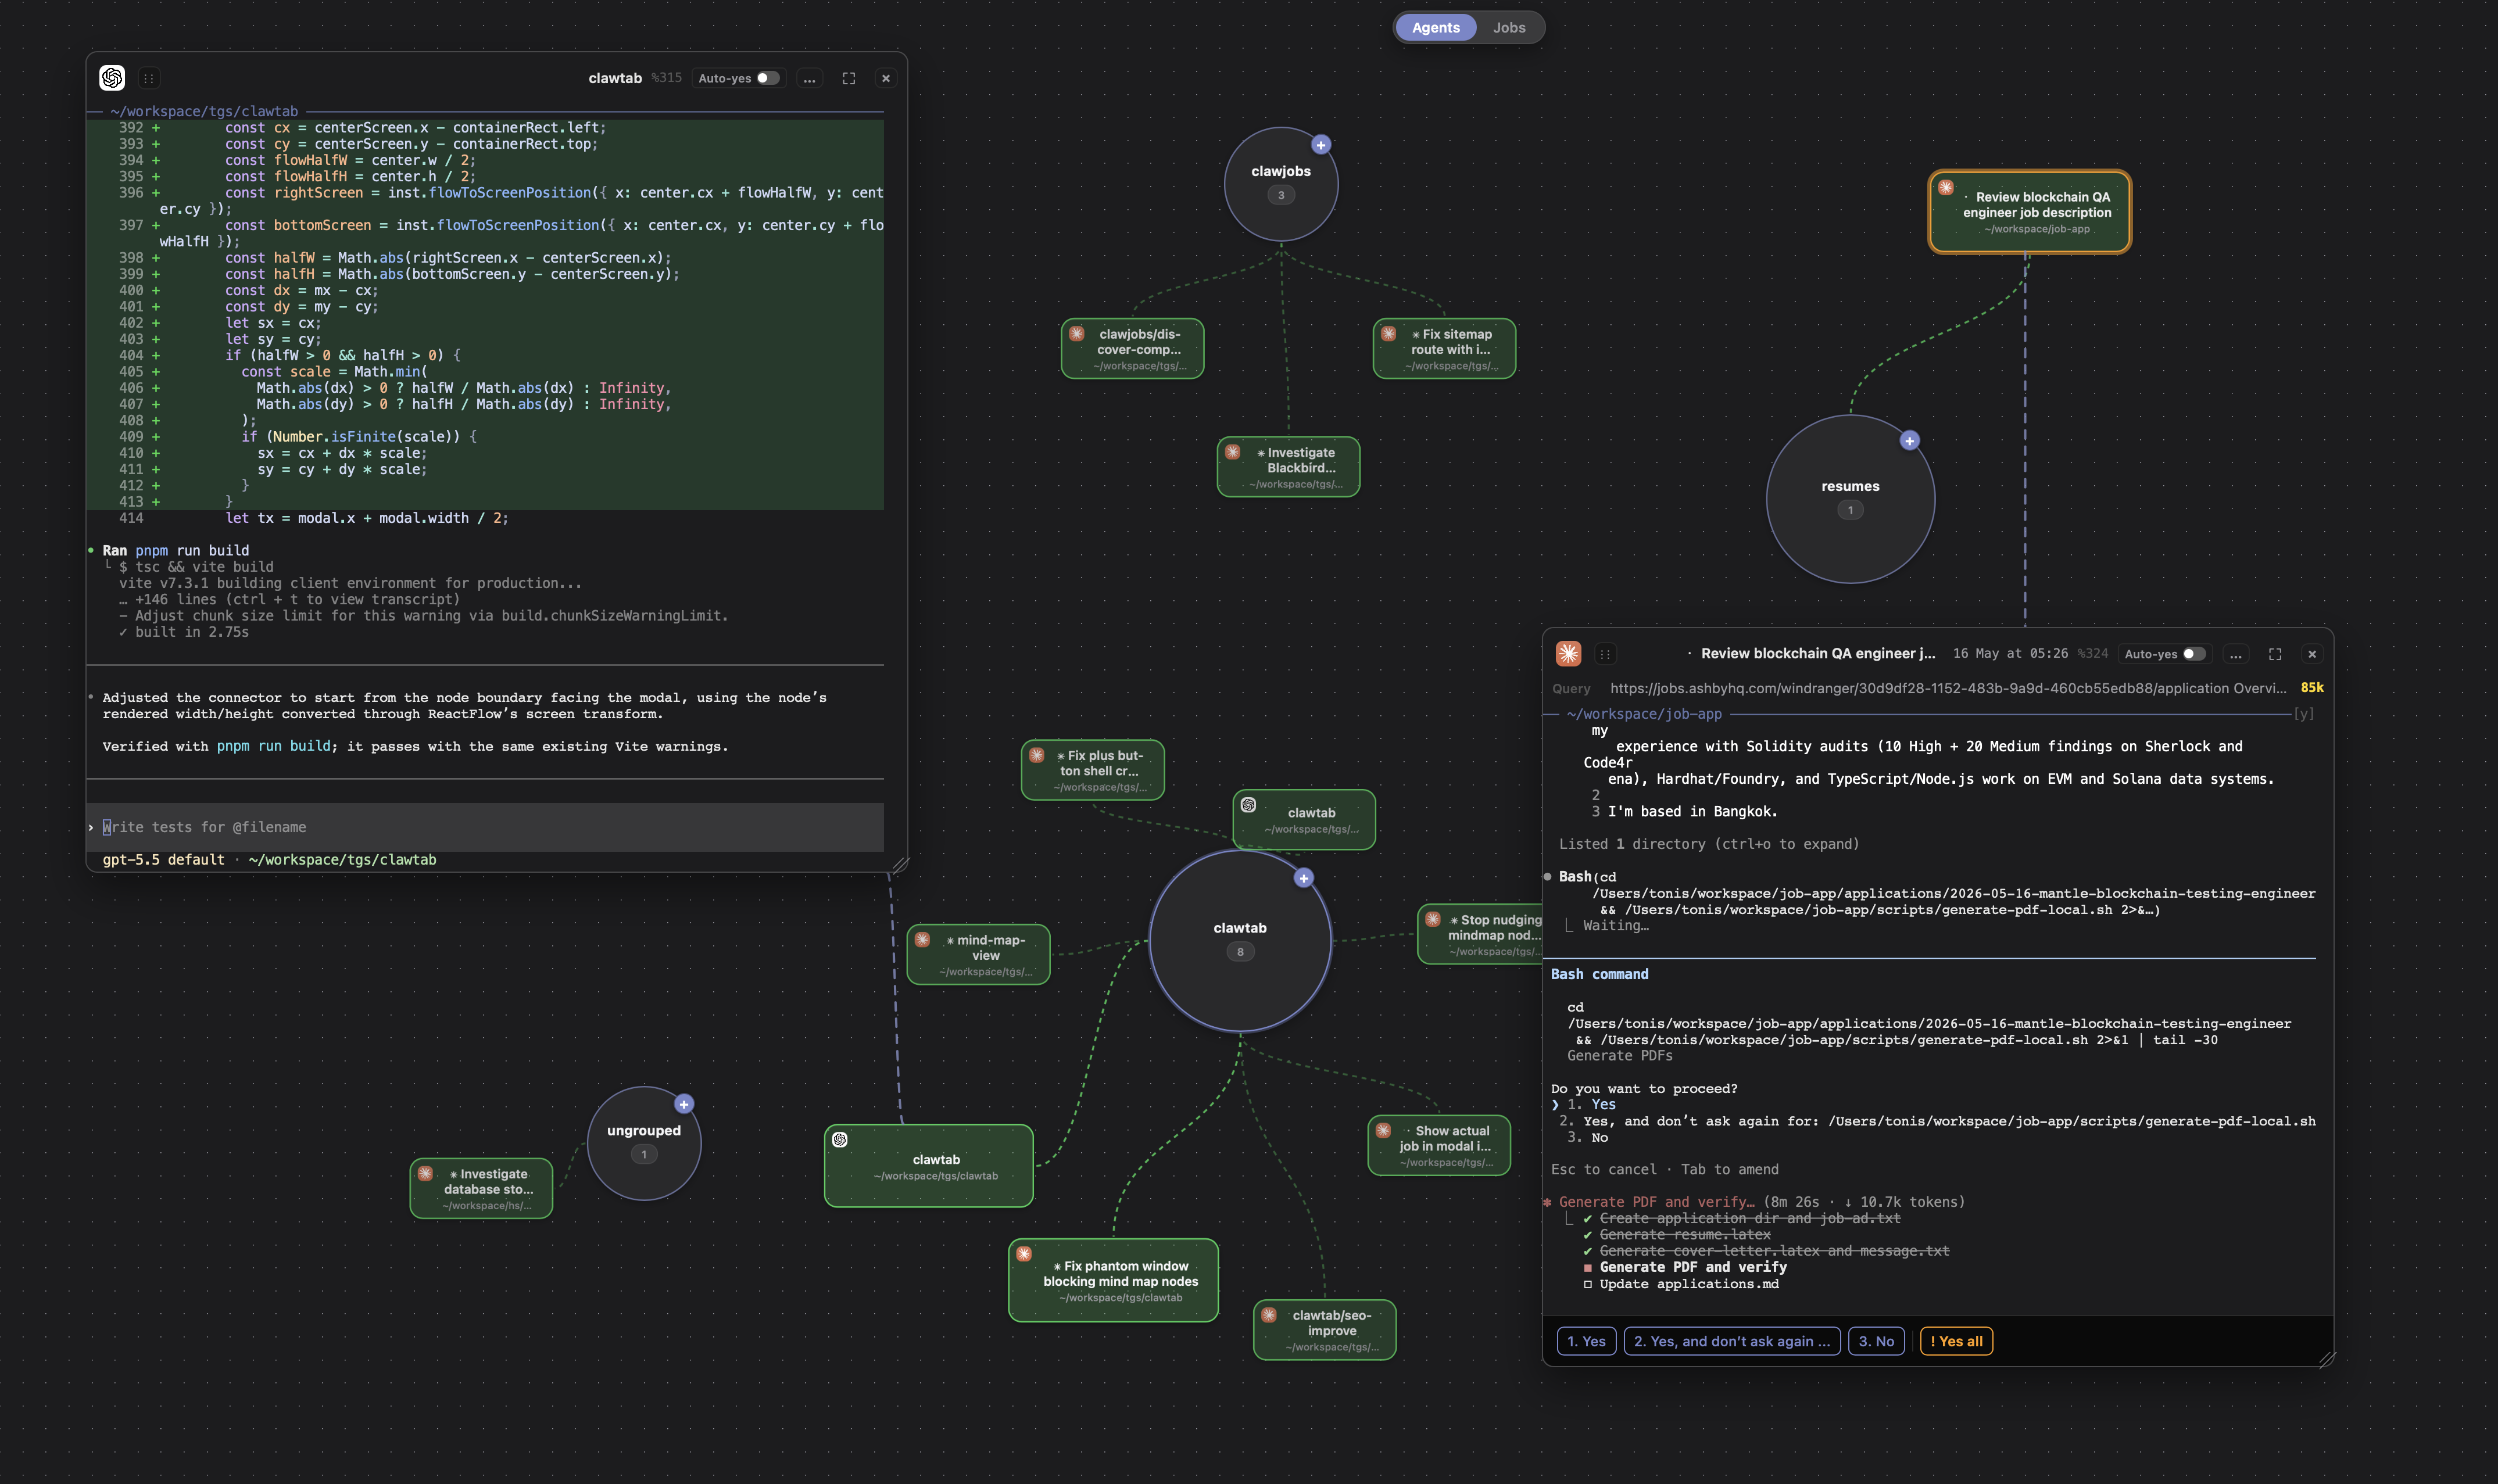Open the Show actual job in modal node
The height and width of the screenshot is (1484, 2498).
pyautogui.click(x=1439, y=1145)
